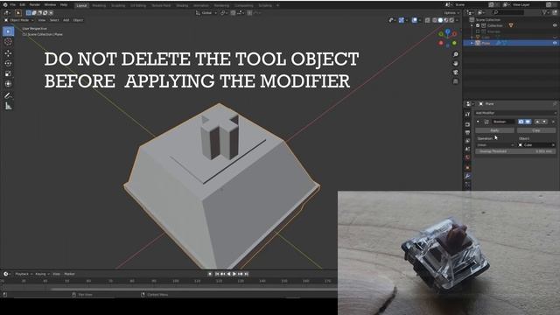
Task: Jump to the timeline end frame
Action: pos(247,274)
